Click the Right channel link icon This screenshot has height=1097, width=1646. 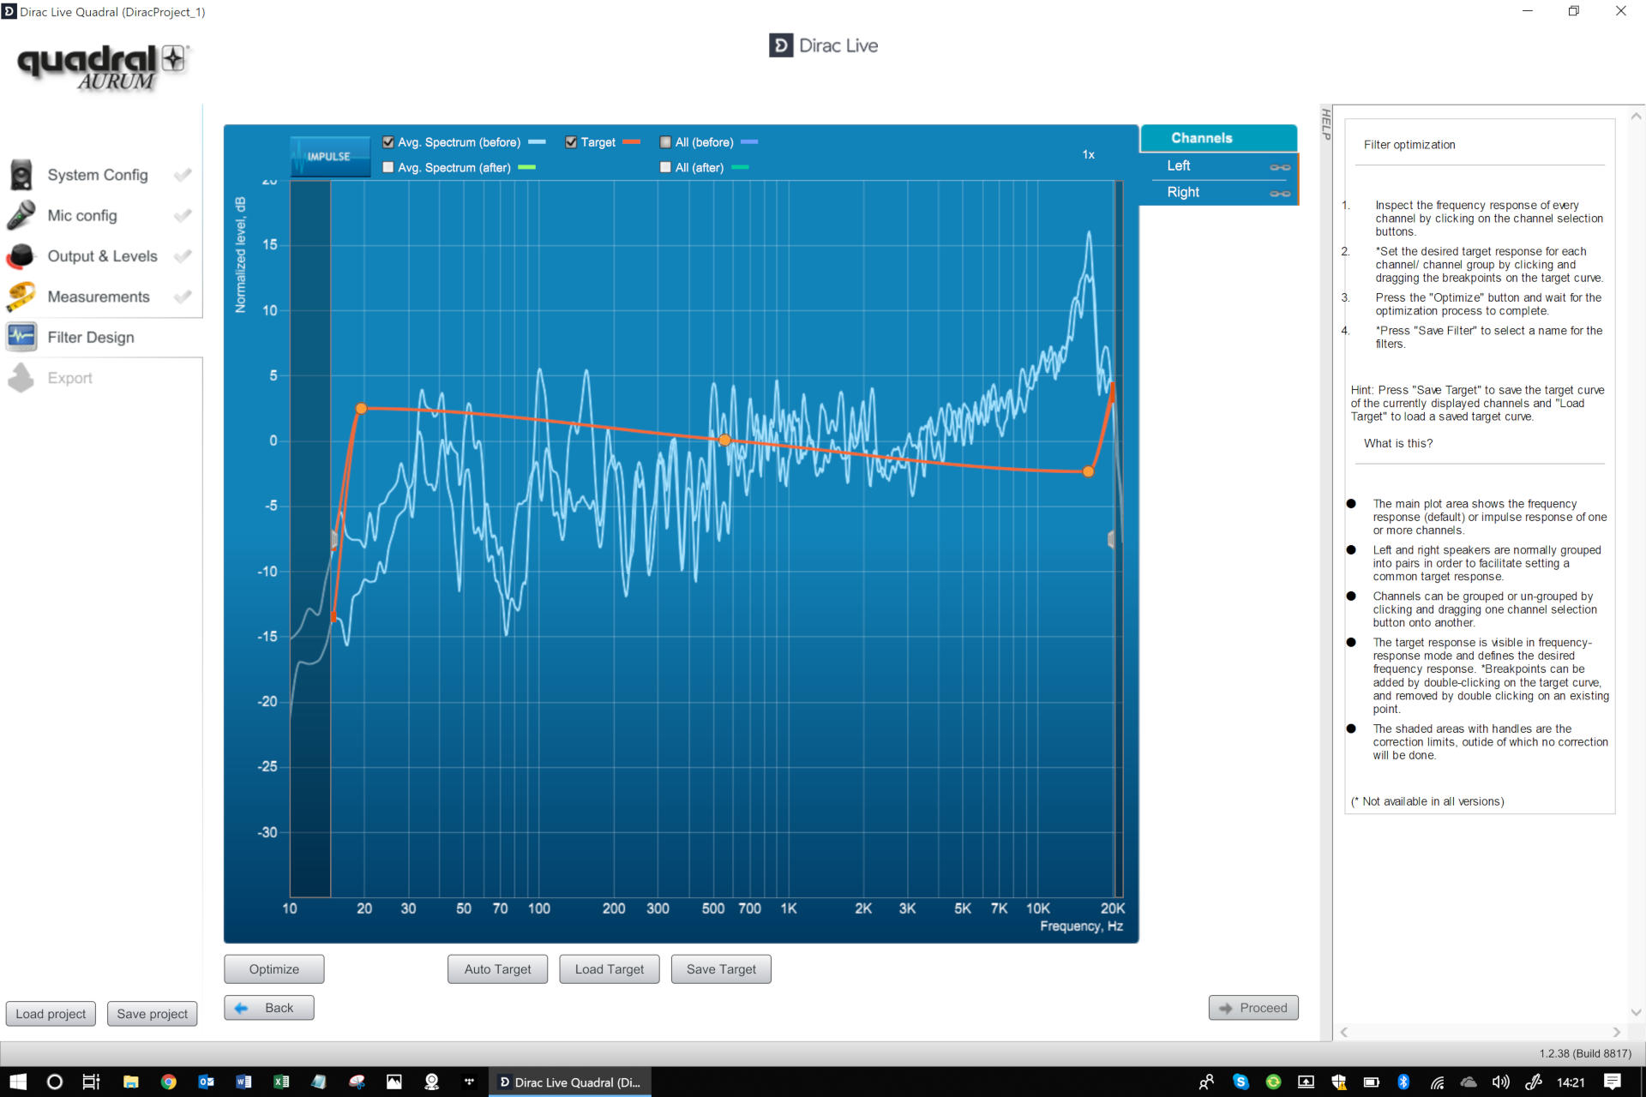(x=1279, y=194)
